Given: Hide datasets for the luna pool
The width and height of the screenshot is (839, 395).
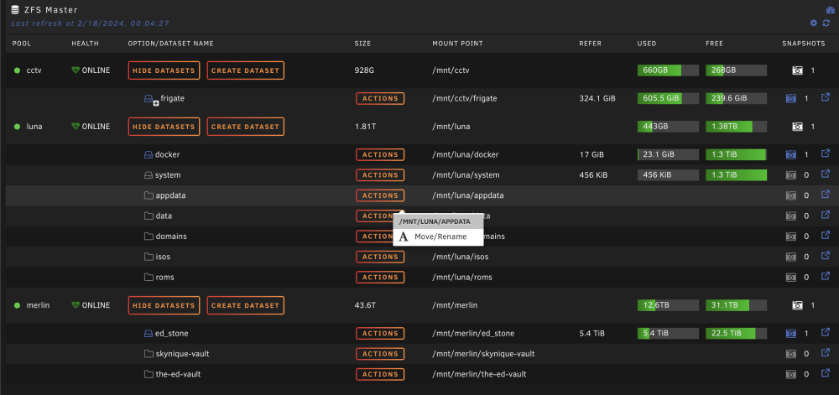Looking at the screenshot, I should tap(164, 127).
